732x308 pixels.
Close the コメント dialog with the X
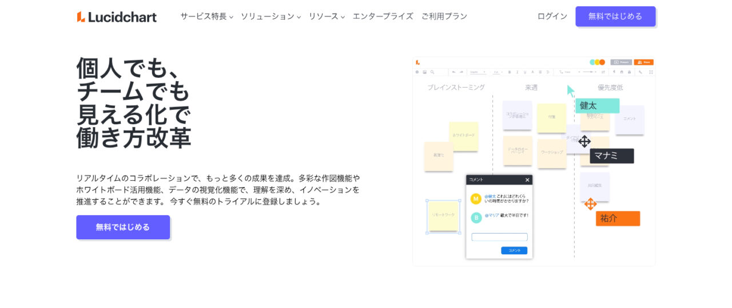[527, 180]
